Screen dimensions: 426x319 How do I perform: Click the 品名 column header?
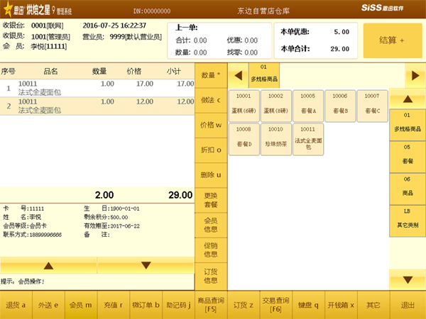pyautogui.click(x=50, y=72)
